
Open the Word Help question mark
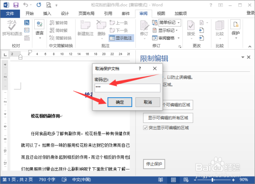[x=211, y=5]
